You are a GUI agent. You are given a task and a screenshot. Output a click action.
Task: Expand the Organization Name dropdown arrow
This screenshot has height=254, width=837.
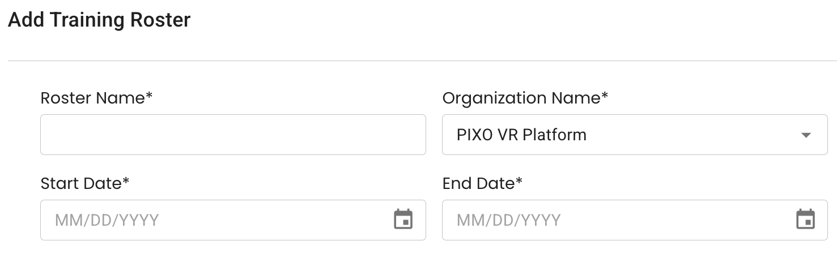pos(805,135)
